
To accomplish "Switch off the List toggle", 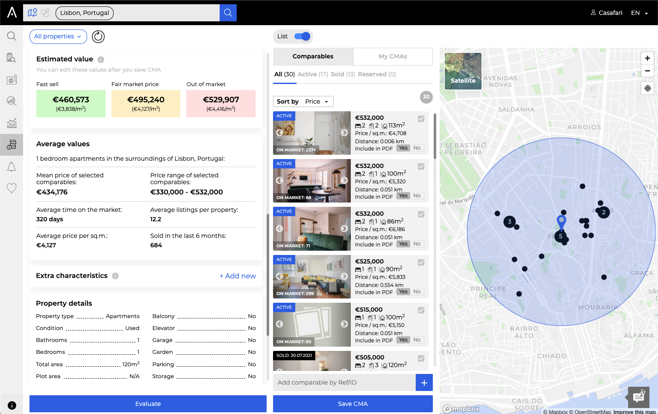I will tap(302, 36).
